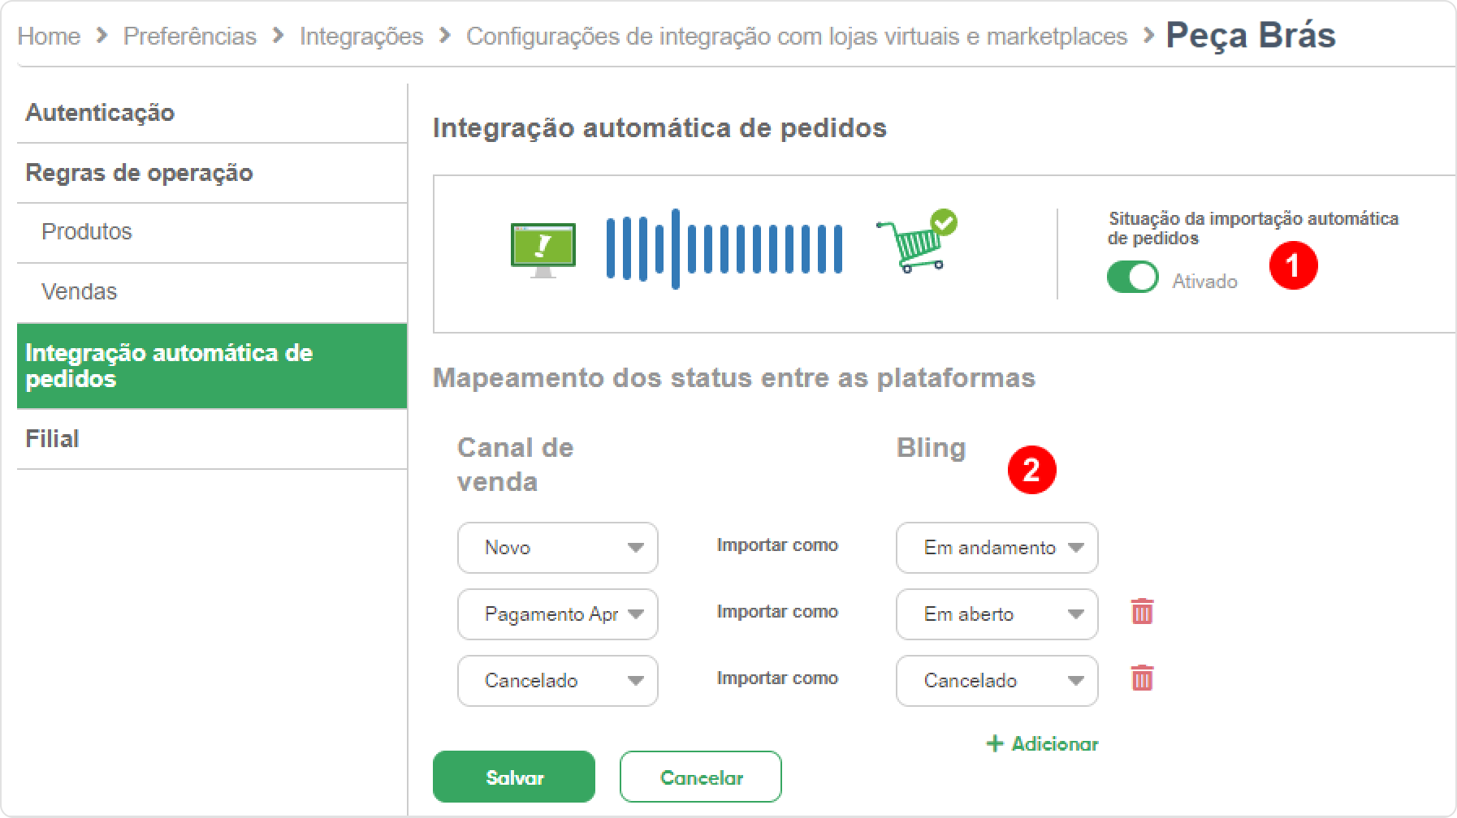
Task: Toggle automatic order import switch
Action: (x=1132, y=277)
